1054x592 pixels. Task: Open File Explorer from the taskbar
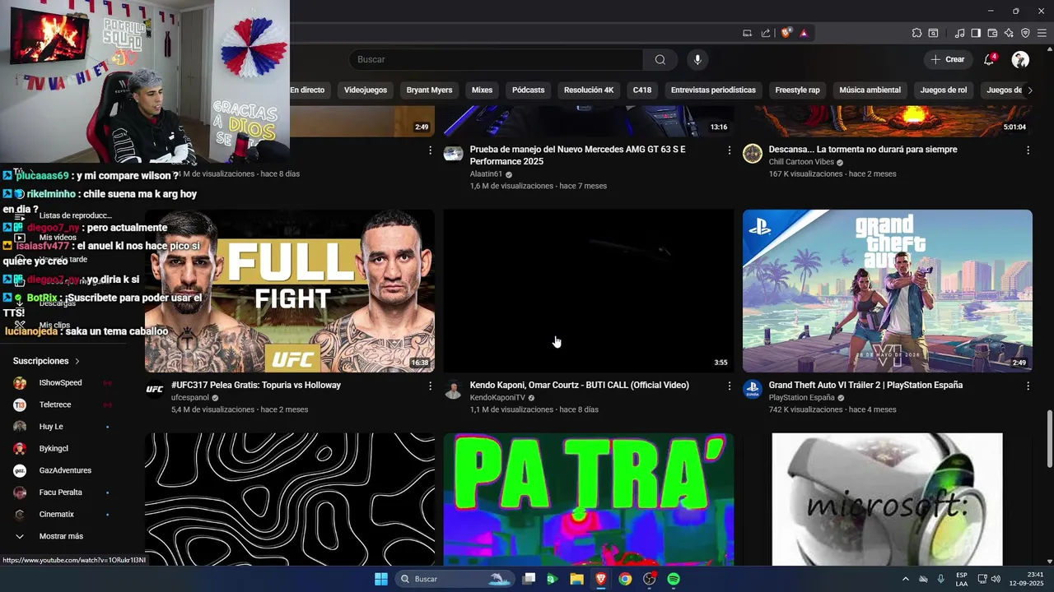click(576, 579)
